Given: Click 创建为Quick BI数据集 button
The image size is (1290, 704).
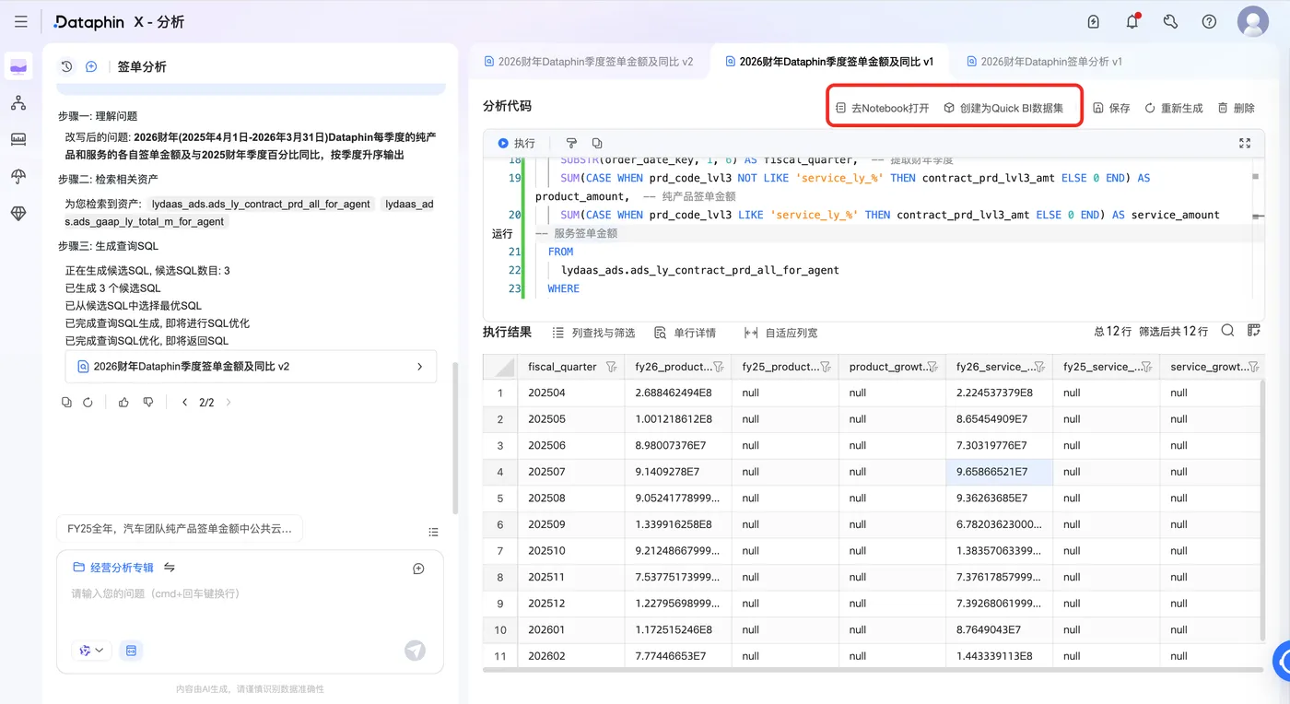Looking at the screenshot, I should point(1003,108).
